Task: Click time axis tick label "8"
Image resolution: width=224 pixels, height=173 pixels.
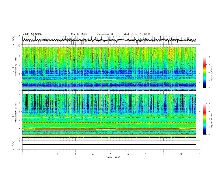Action: click(x=163, y=154)
